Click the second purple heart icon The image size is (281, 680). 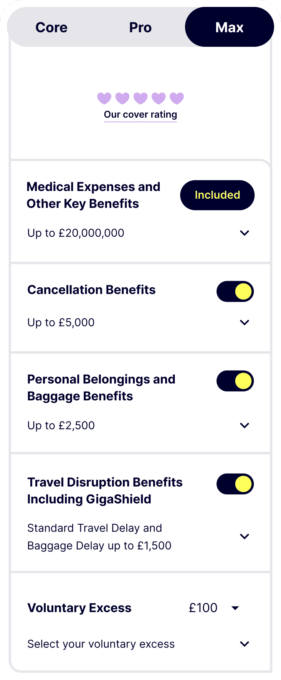point(122,98)
